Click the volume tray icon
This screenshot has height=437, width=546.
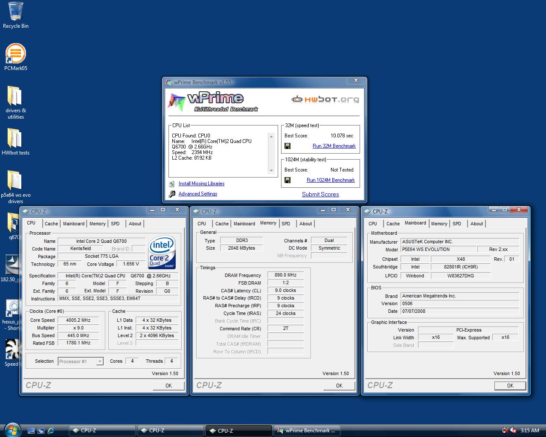(x=513, y=430)
